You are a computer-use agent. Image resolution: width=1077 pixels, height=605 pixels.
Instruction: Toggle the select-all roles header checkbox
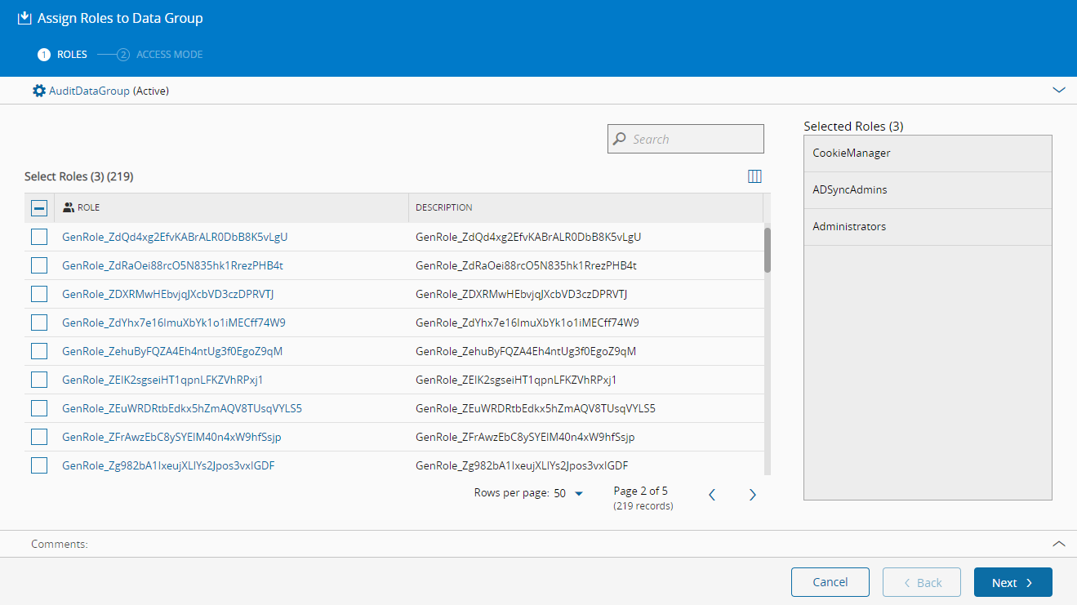(39, 208)
